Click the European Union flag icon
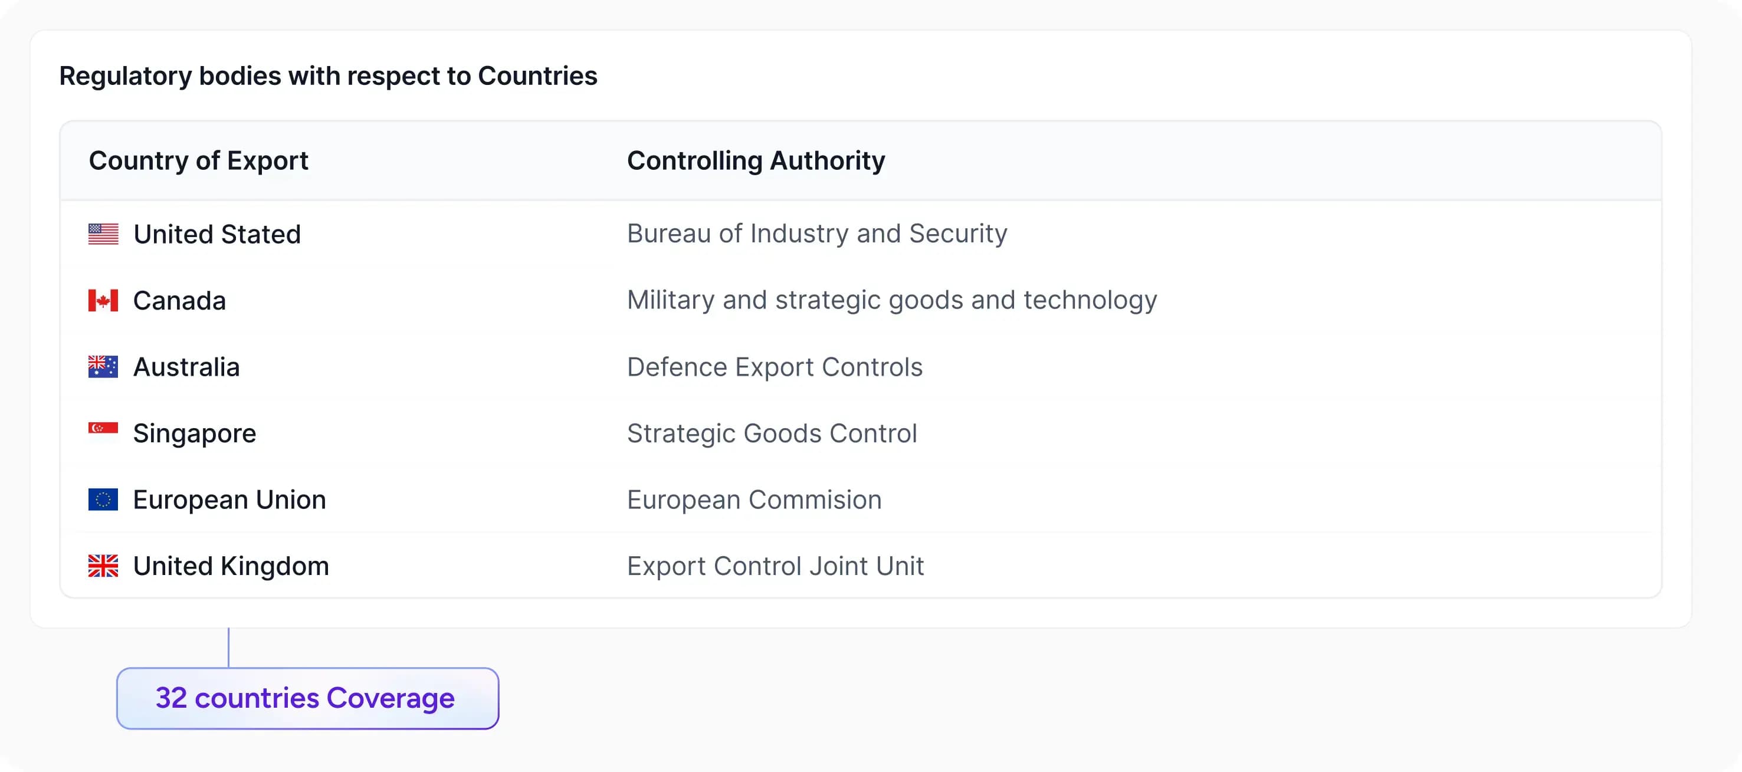This screenshot has height=772, width=1742. 103,500
